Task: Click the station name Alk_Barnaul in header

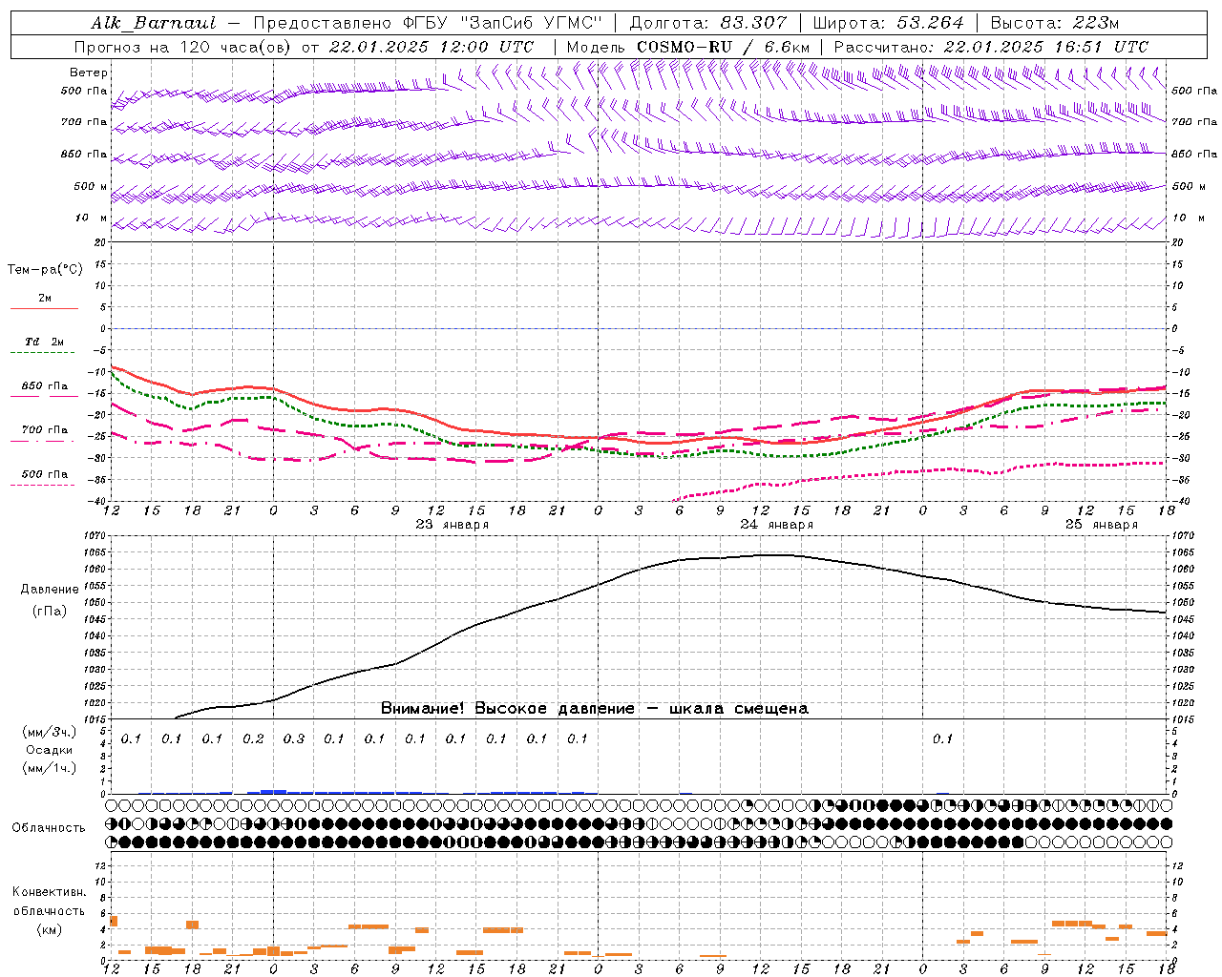Action: (x=154, y=23)
